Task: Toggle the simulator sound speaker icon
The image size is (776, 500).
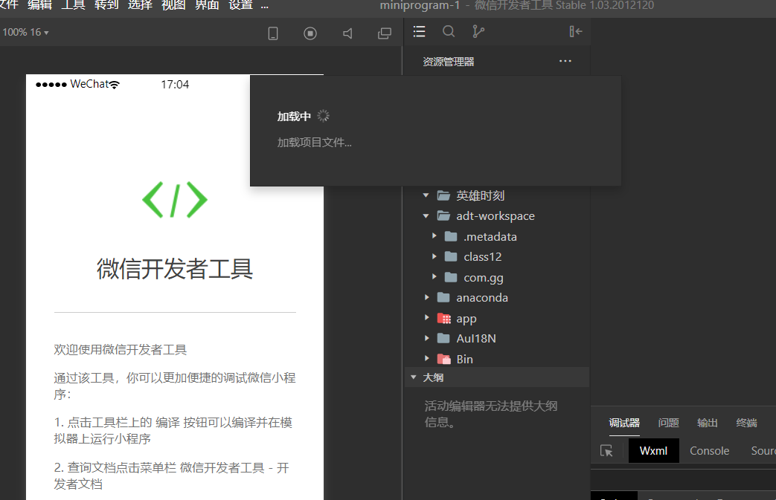Action: click(348, 33)
